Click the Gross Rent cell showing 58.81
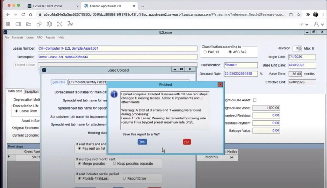327x188 pixels. click(28, 157)
